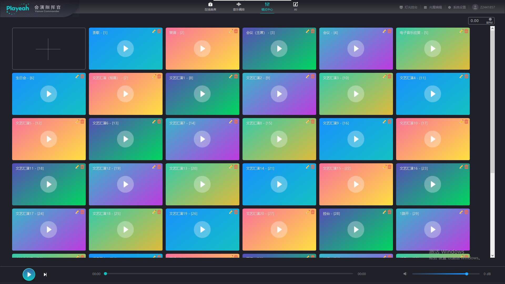Play the 控台 - [28] mode
The height and width of the screenshot is (284, 505).
tap(356, 230)
